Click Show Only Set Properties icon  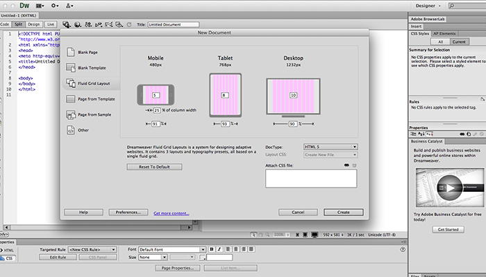(429, 134)
